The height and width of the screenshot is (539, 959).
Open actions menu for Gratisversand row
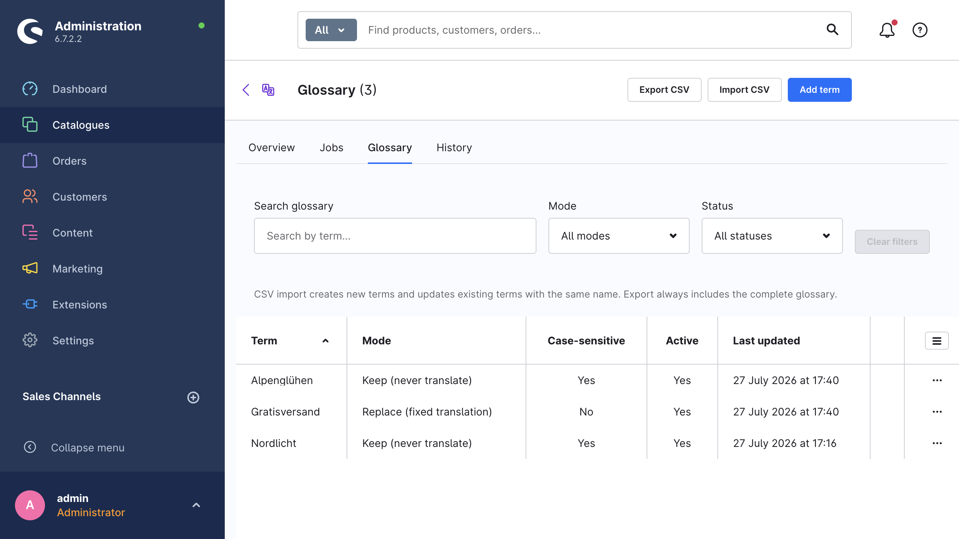pyautogui.click(x=937, y=412)
